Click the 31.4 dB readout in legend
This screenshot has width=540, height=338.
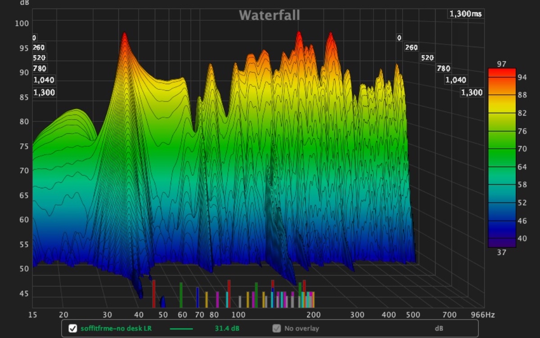227,329
